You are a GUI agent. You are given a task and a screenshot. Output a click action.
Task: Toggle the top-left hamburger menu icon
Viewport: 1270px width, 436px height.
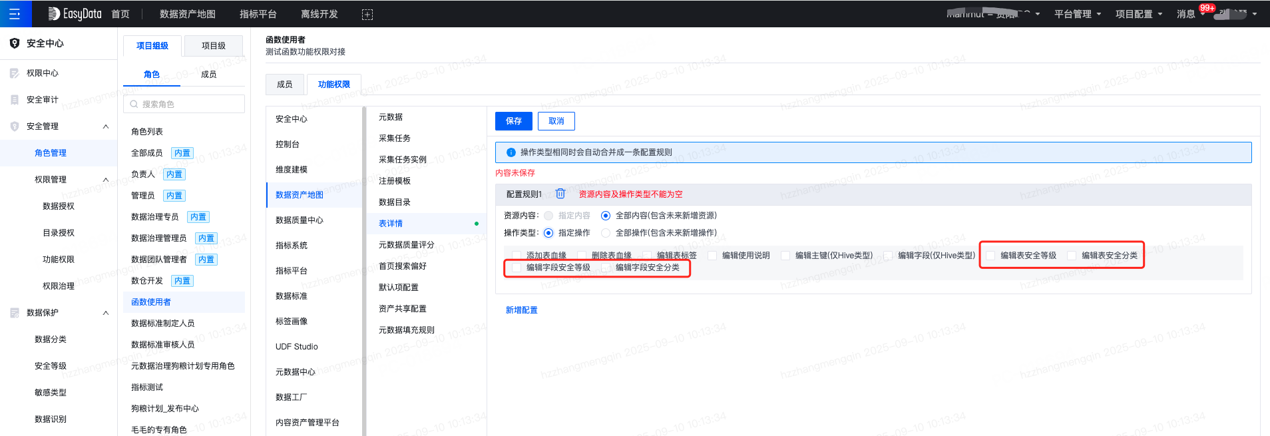pyautogui.click(x=15, y=14)
